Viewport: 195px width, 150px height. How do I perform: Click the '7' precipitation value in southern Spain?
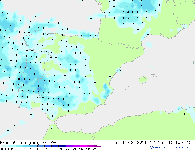58,99
